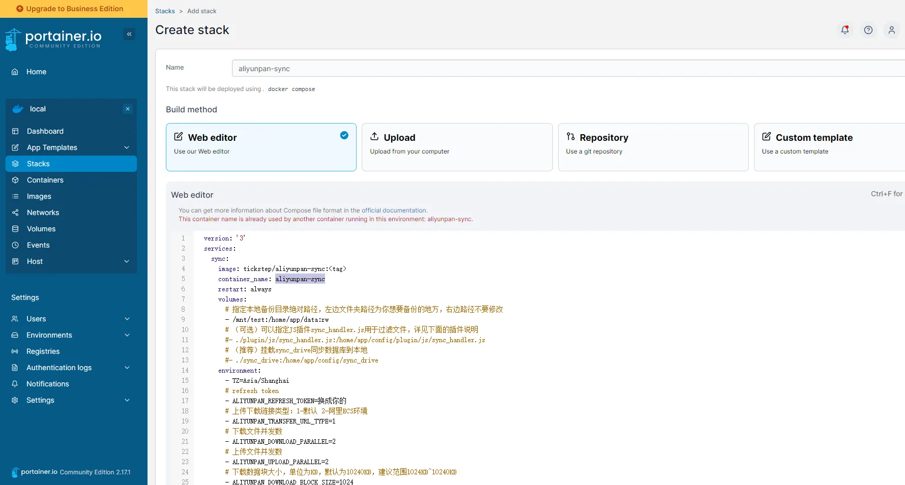This screenshot has width=905, height=485.
Task: Expand the Settings submenu chevron
Action: [x=127, y=400]
